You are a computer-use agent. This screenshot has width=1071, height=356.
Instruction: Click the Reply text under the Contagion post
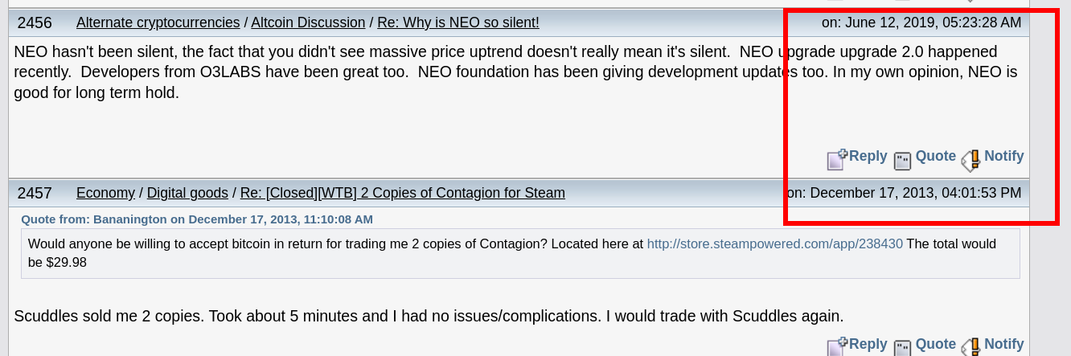pyautogui.click(x=868, y=344)
